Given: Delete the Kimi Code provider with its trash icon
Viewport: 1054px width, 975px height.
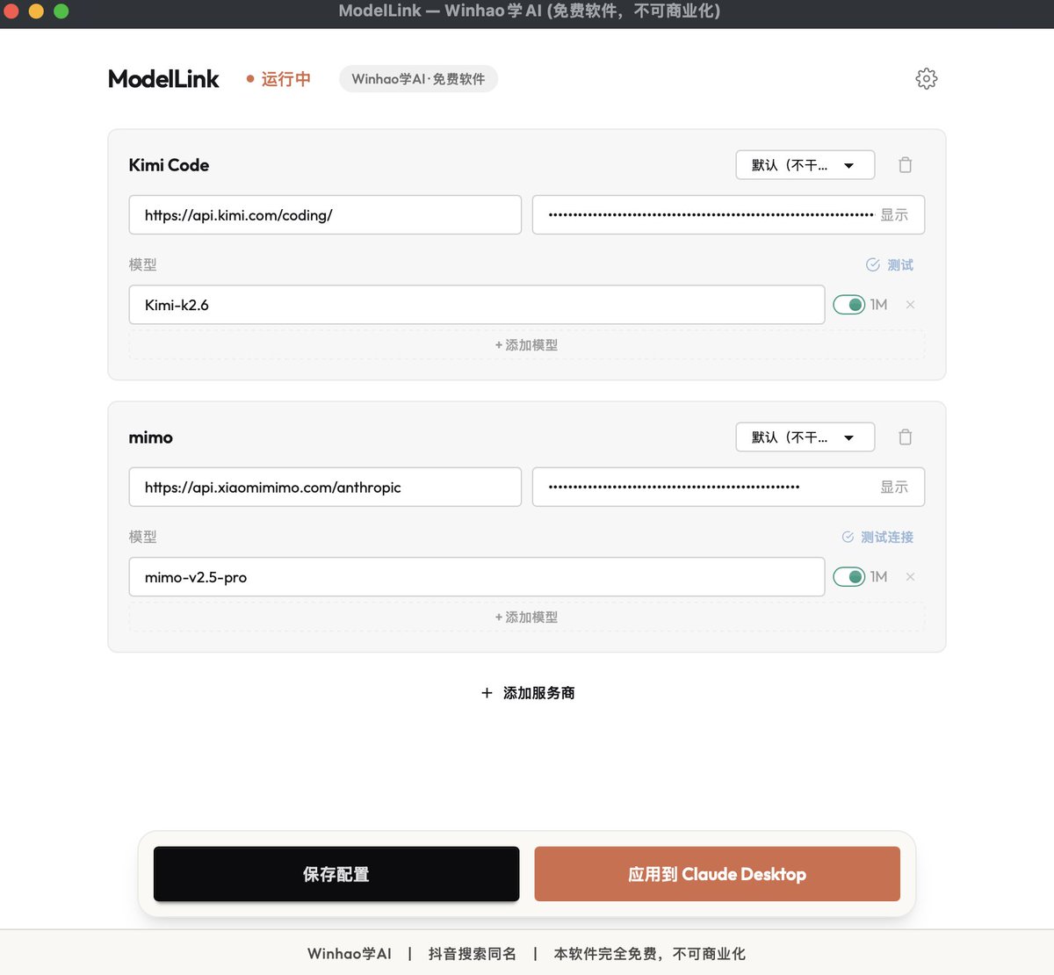Looking at the screenshot, I should (x=906, y=164).
